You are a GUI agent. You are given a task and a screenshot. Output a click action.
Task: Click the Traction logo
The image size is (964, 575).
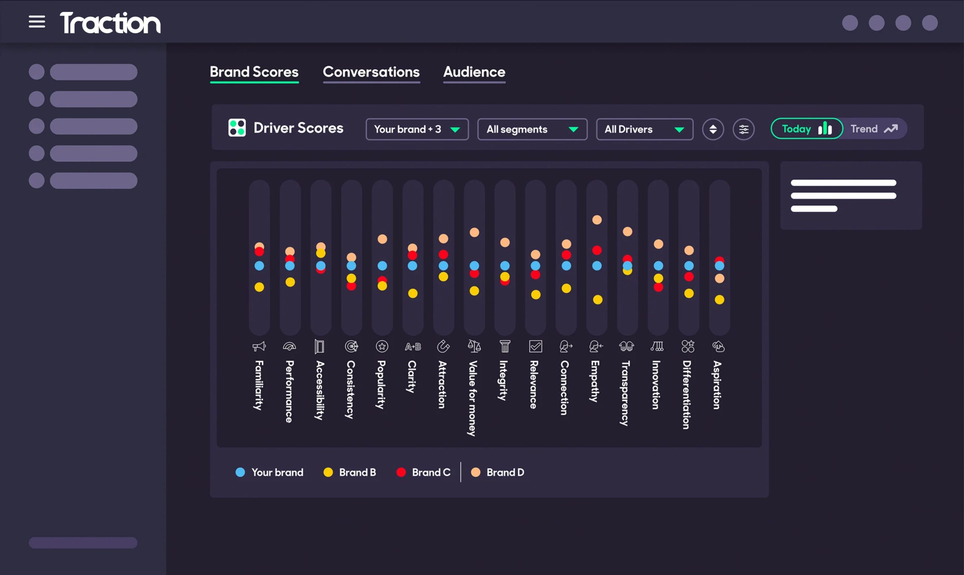coord(110,23)
